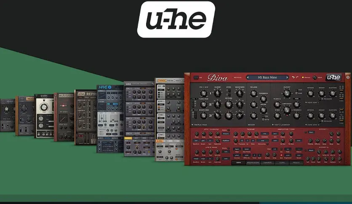Click Diva redo arrow icon
This screenshot has height=204, width=352.
click(297, 77)
